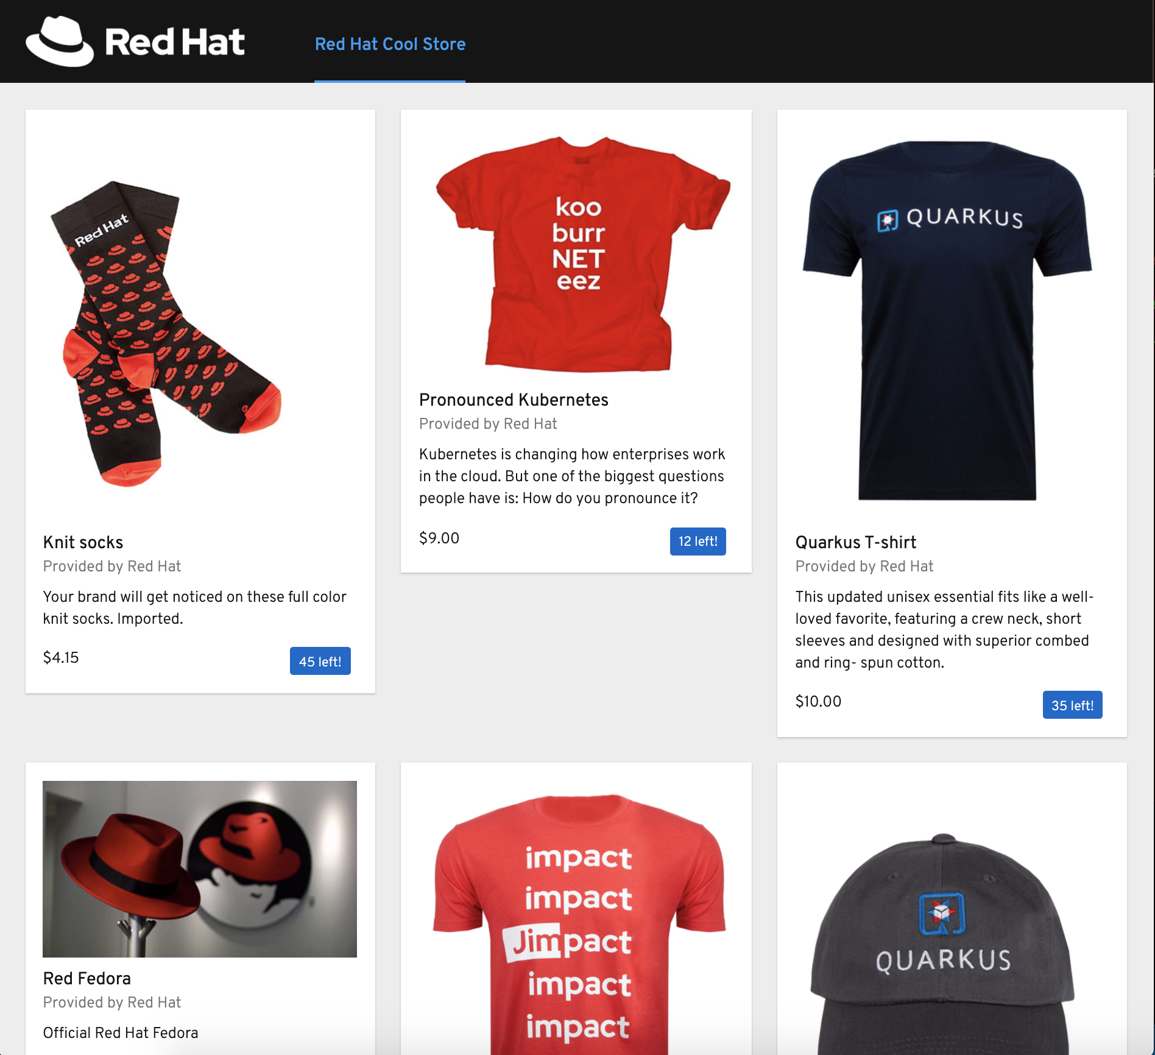The width and height of the screenshot is (1155, 1055).
Task: Click the $4.15 socks price
Action: [61, 657]
